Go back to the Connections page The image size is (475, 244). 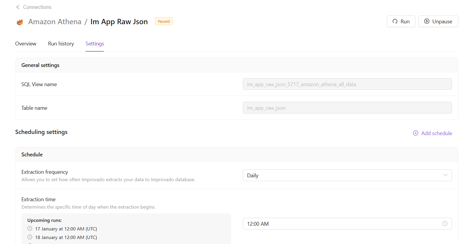coord(37,7)
